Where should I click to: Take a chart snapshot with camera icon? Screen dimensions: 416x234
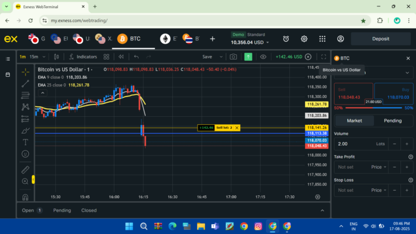click(233, 57)
